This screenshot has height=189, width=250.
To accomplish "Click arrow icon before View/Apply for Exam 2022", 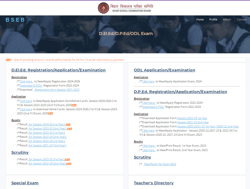I will [x=141, y=164].
